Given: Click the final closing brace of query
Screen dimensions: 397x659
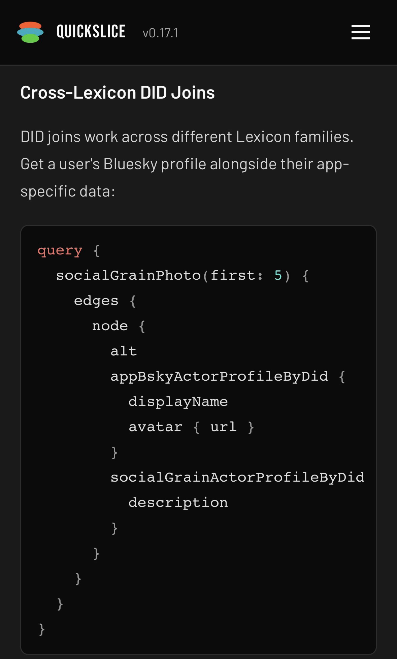Looking at the screenshot, I should [42, 629].
